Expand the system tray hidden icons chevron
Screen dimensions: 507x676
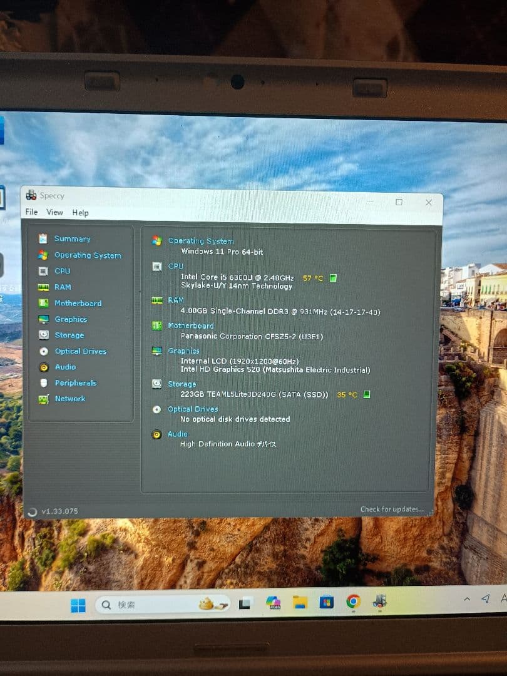(x=467, y=599)
